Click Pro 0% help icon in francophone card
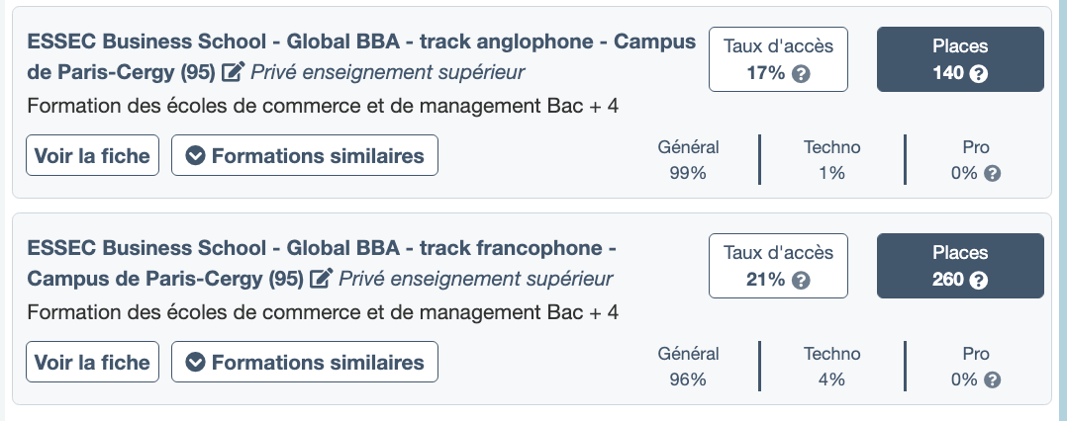The image size is (1067, 421). pyautogui.click(x=993, y=379)
